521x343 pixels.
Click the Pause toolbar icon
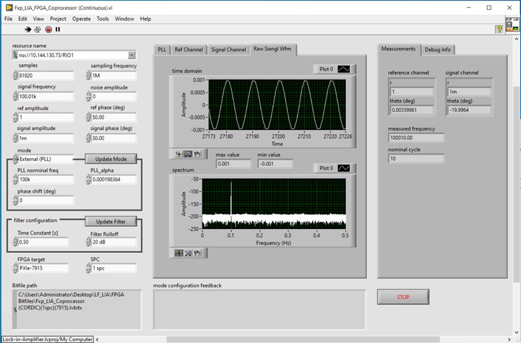(x=57, y=29)
